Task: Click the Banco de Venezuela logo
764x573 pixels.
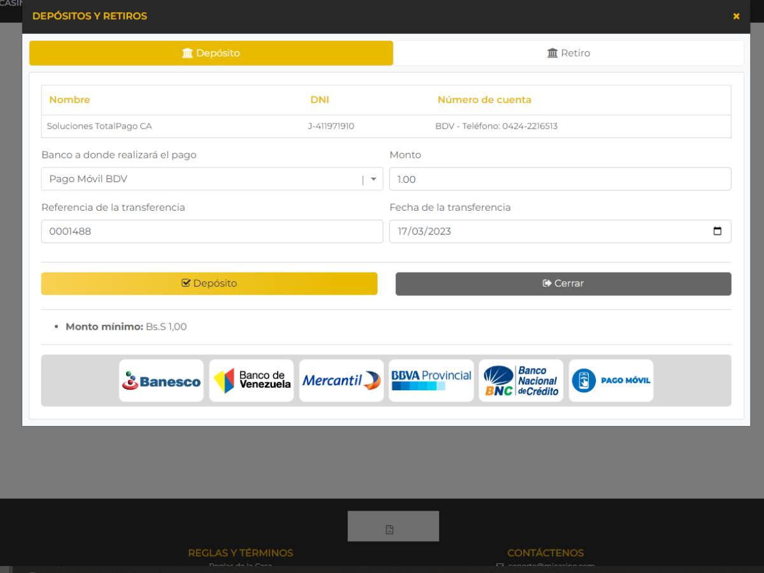Action: (x=251, y=381)
